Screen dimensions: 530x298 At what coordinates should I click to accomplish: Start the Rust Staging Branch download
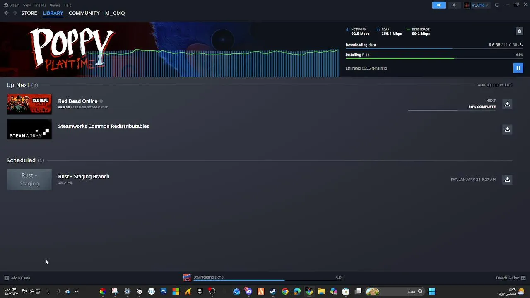pyautogui.click(x=507, y=180)
